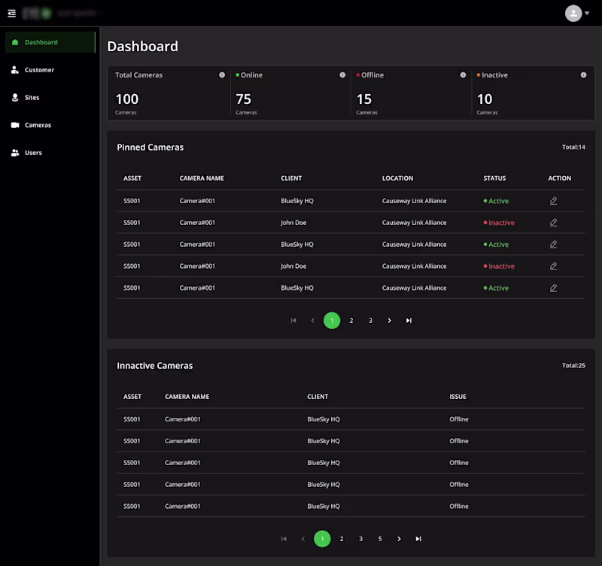
Task: Navigate to Sites in the sidebar
Action: click(32, 98)
